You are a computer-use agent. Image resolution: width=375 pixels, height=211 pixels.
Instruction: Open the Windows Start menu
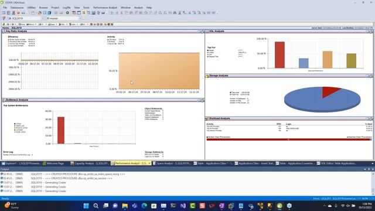86,206
